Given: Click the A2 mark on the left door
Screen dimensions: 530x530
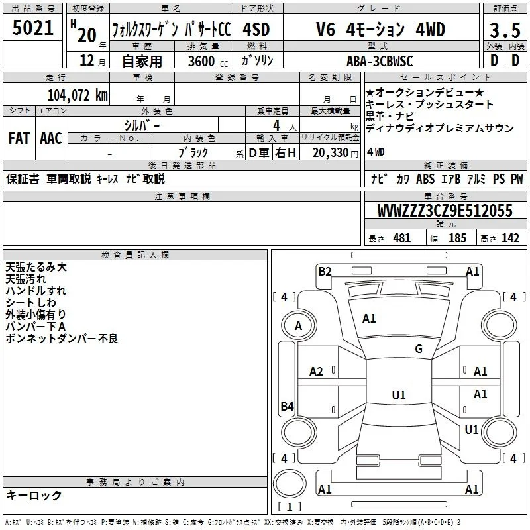Looking at the screenshot, I should pos(317,372).
